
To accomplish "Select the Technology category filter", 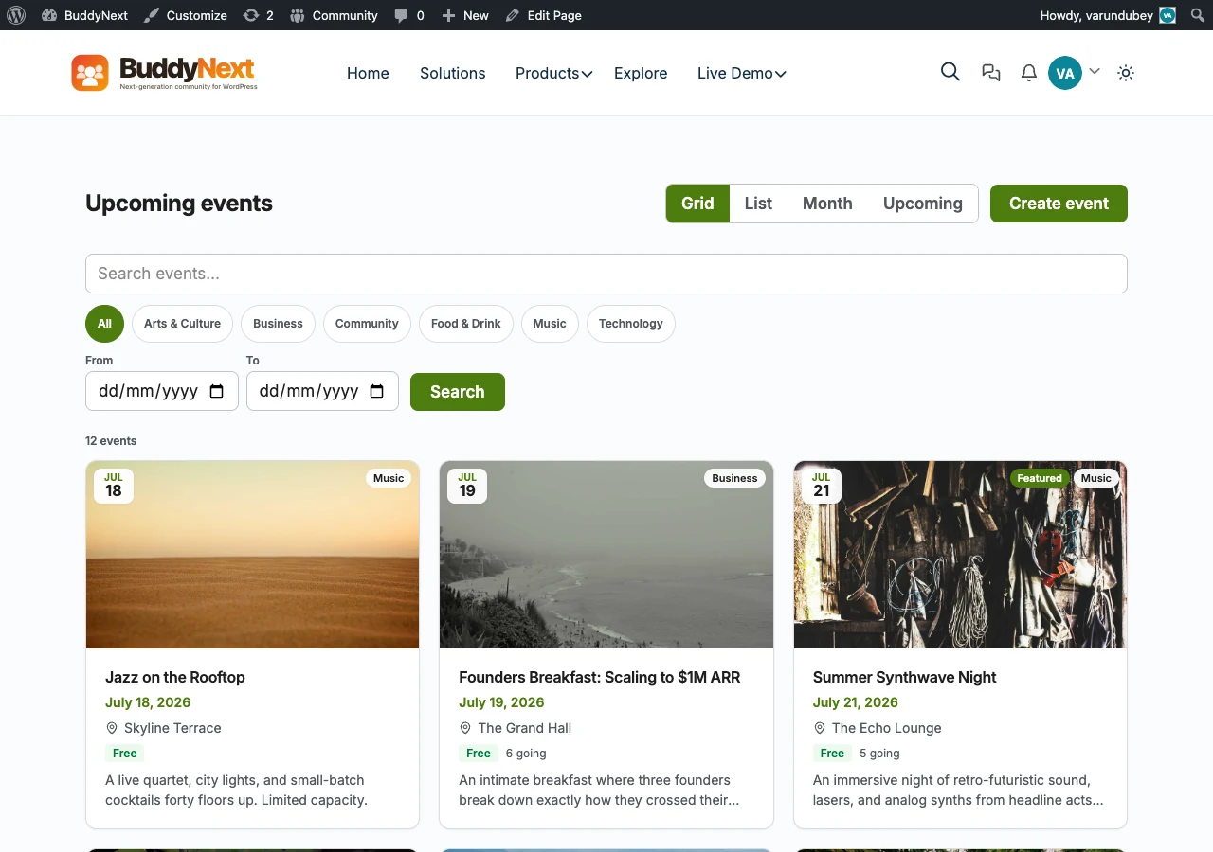I will pyautogui.click(x=631, y=324).
